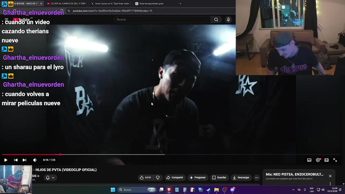Viewport: 345px width, 194px height.
Task: Open the Brave browser taskbar icon
Action: coord(169,190)
